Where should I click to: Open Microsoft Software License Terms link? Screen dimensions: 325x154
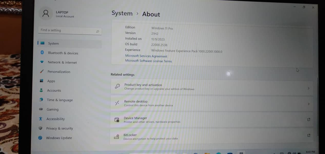coord(148,61)
